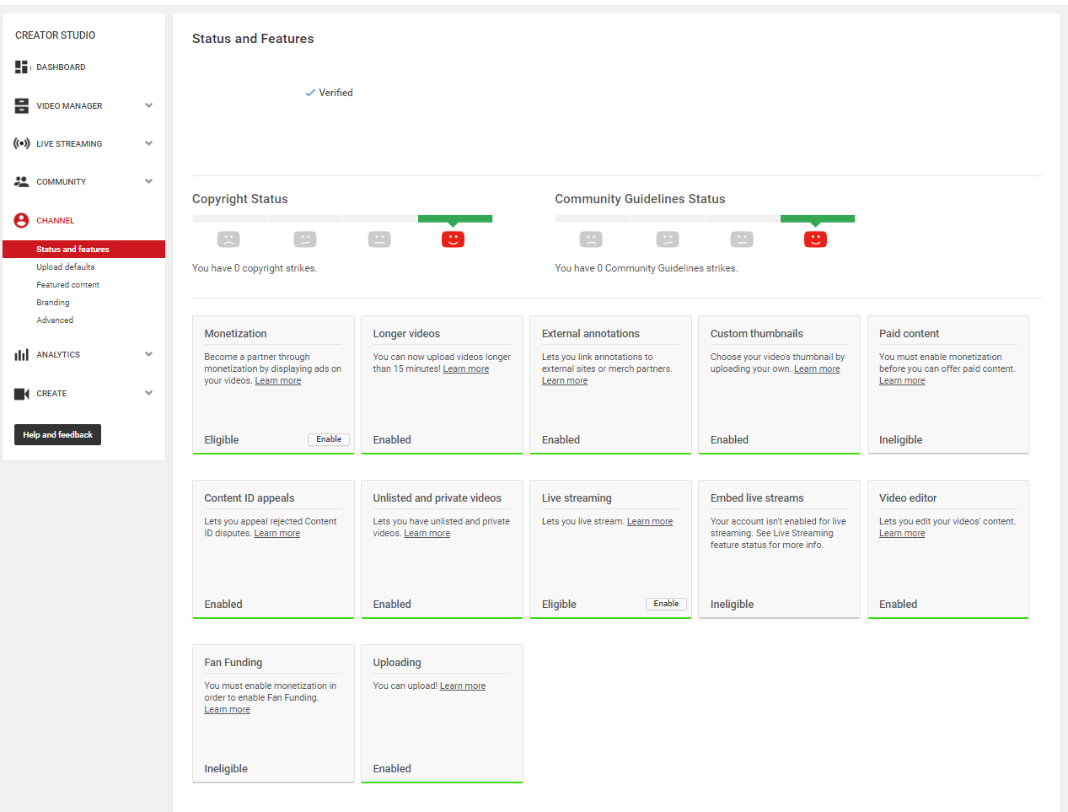Click the second gray face under Community Guidelines
The width and height of the screenshot is (1068, 812).
click(x=668, y=239)
